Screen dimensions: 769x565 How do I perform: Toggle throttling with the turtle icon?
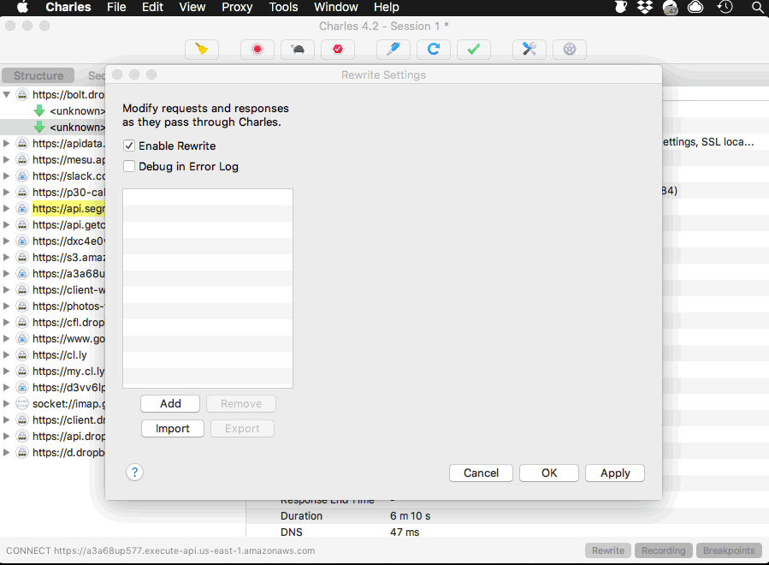(x=297, y=50)
